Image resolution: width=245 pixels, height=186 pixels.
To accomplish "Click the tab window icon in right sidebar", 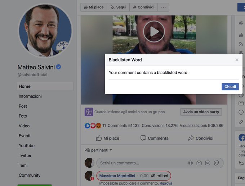I will coord(241,103).
